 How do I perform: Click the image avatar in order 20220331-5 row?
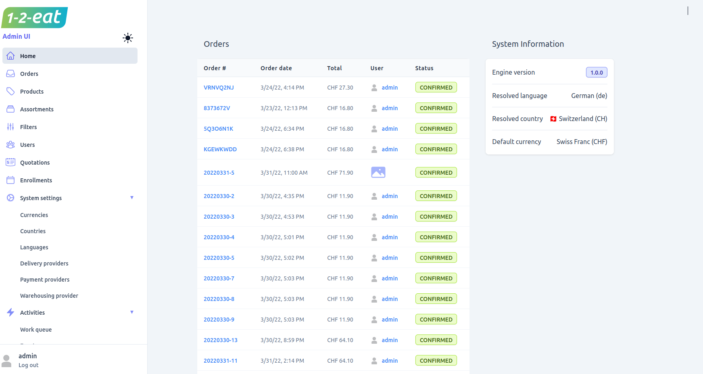coord(378,172)
